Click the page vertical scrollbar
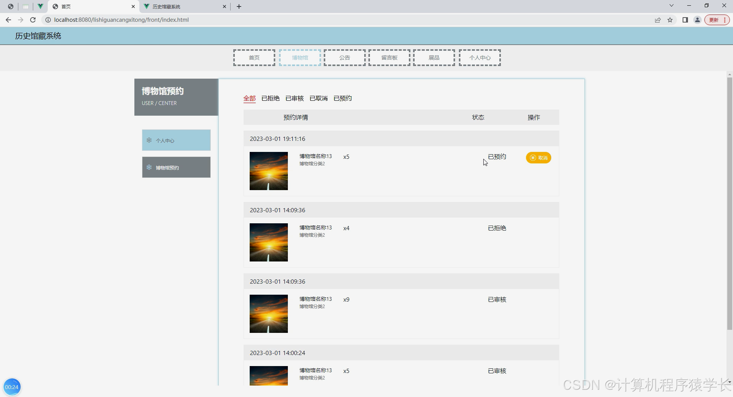Screen dimensions: 733x397 coord(730,203)
